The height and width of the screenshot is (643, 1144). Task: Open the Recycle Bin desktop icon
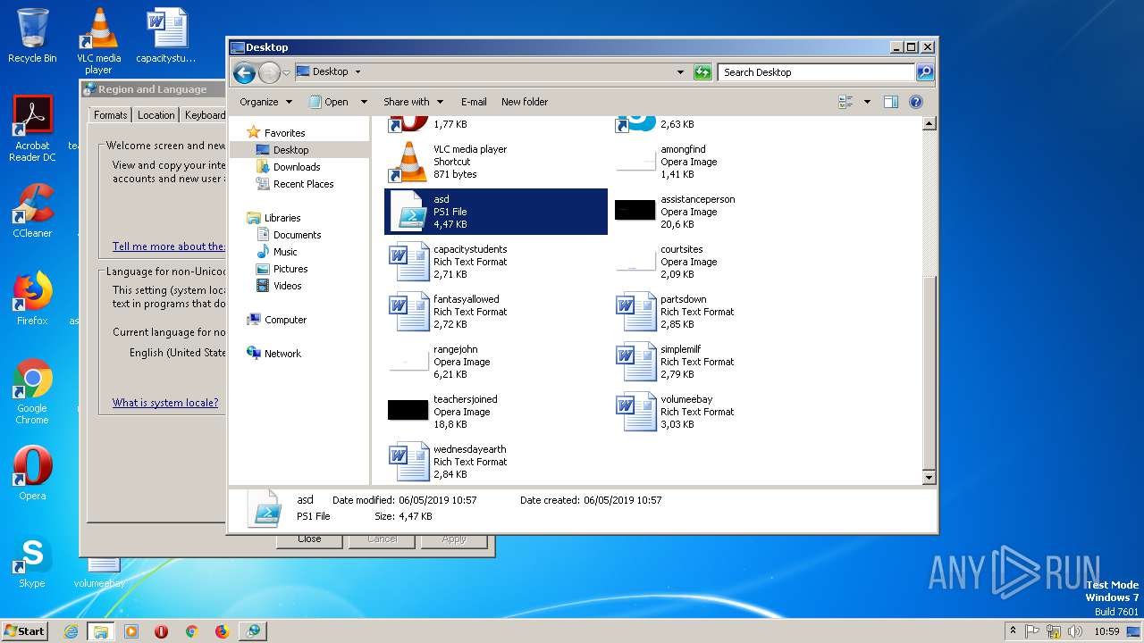click(x=32, y=36)
